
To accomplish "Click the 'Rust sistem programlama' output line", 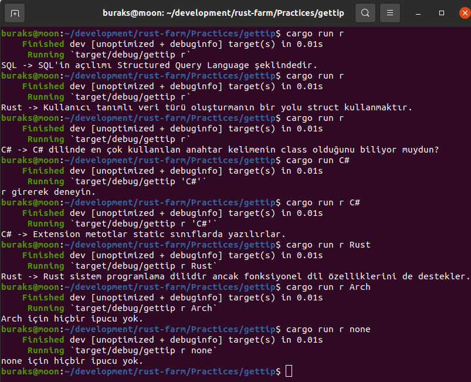I will pyautogui.click(x=235, y=276).
